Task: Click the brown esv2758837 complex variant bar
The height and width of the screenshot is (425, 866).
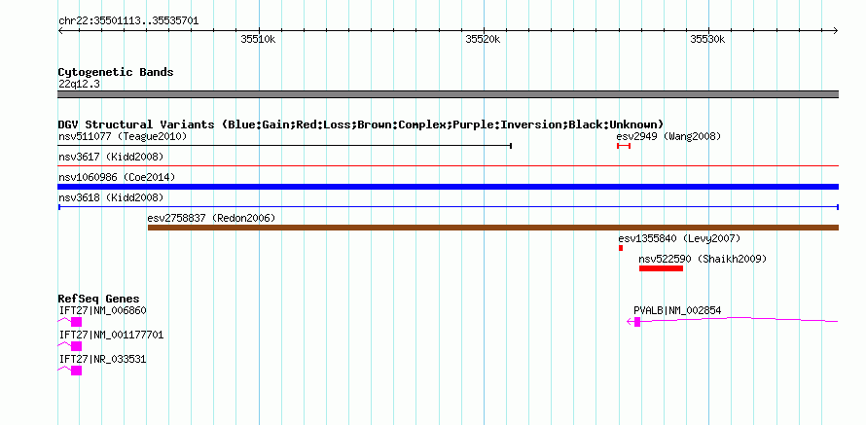Action: [493, 228]
